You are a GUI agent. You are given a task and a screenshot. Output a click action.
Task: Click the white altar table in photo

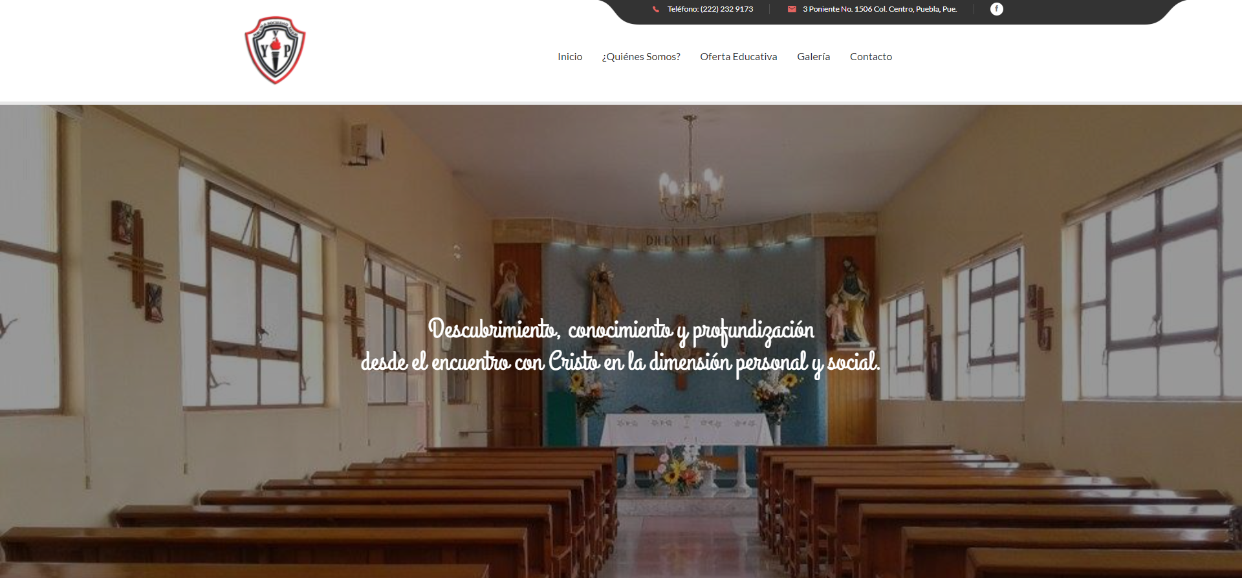point(686,429)
